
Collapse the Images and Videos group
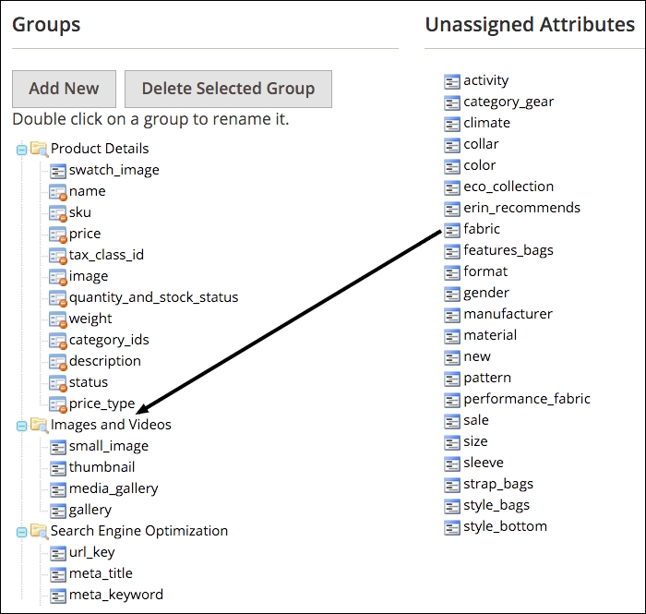pyautogui.click(x=21, y=426)
